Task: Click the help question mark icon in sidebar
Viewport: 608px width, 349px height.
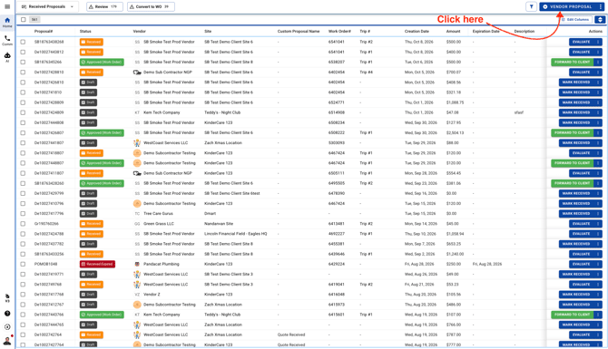Action: tap(7, 314)
